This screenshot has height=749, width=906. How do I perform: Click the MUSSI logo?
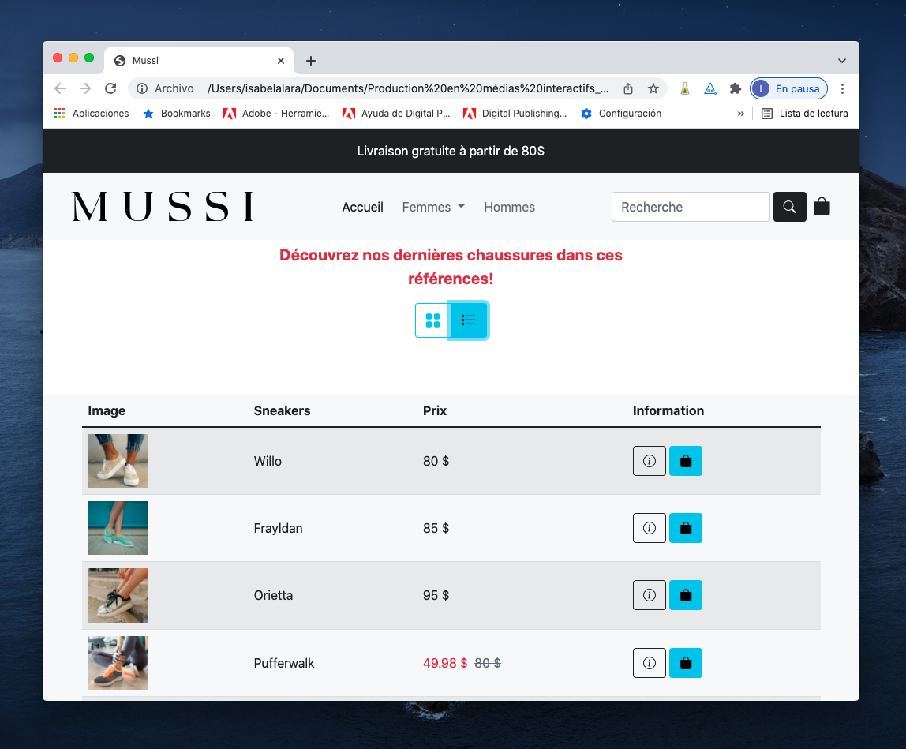163,207
